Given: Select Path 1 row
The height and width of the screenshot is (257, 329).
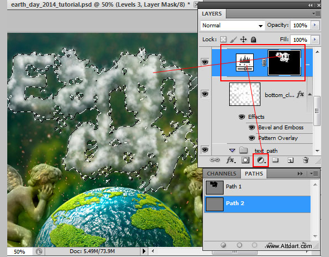Looking at the screenshot, I should 258,187.
